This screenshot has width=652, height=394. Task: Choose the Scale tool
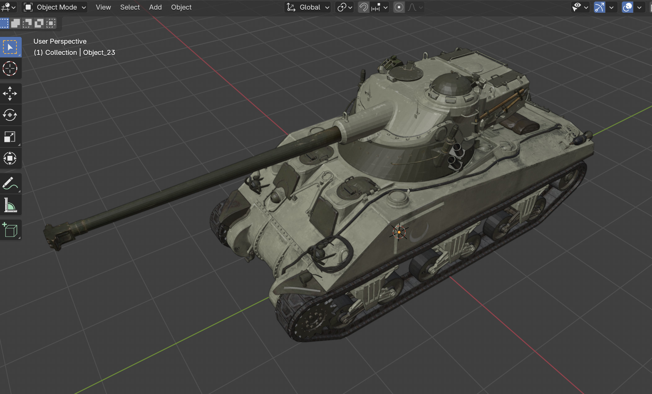point(10,137)
